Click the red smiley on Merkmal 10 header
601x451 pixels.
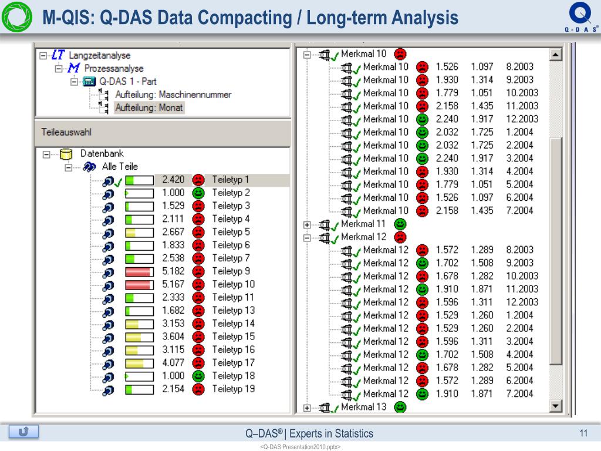[400, 54]
